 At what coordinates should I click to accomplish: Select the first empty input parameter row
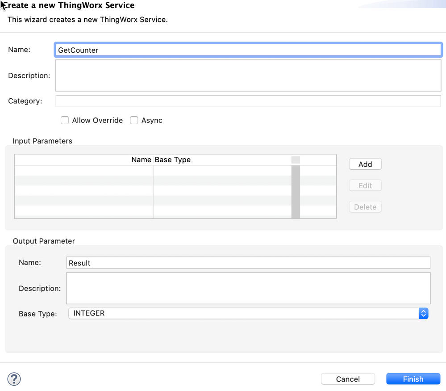click(152, 170)
